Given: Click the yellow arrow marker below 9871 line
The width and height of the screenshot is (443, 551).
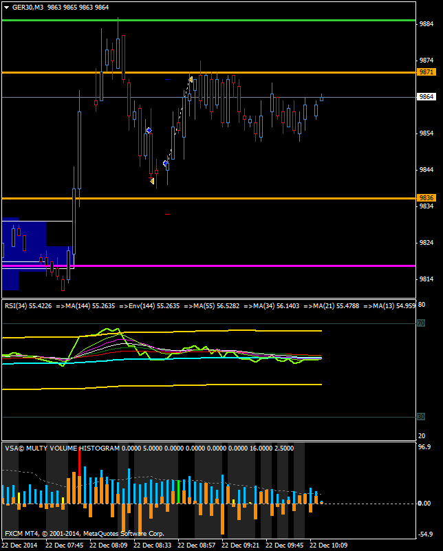Looking at the screenshot, I should pyautogui.click(x=190, y=80).
